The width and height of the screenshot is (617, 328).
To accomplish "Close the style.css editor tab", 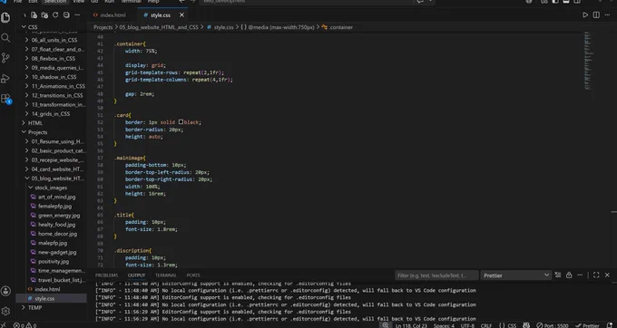I will (x=181, y=14).
